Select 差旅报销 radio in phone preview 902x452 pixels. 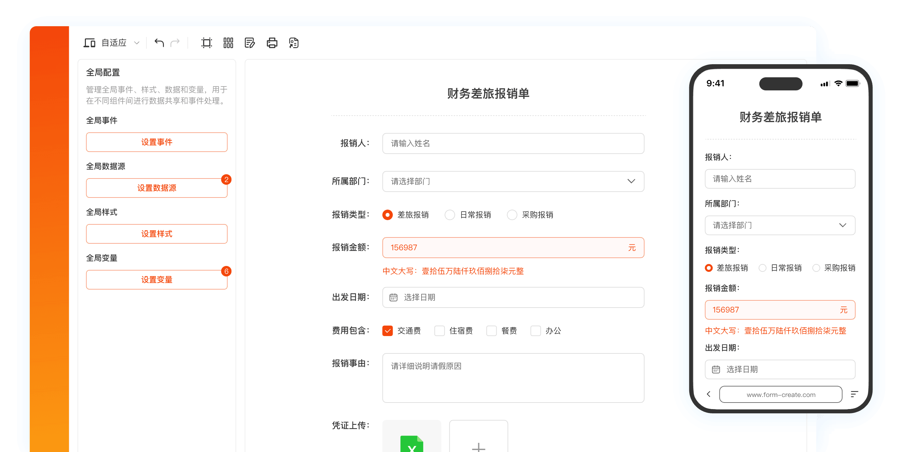pyautogui.click(x=709, y=268)
